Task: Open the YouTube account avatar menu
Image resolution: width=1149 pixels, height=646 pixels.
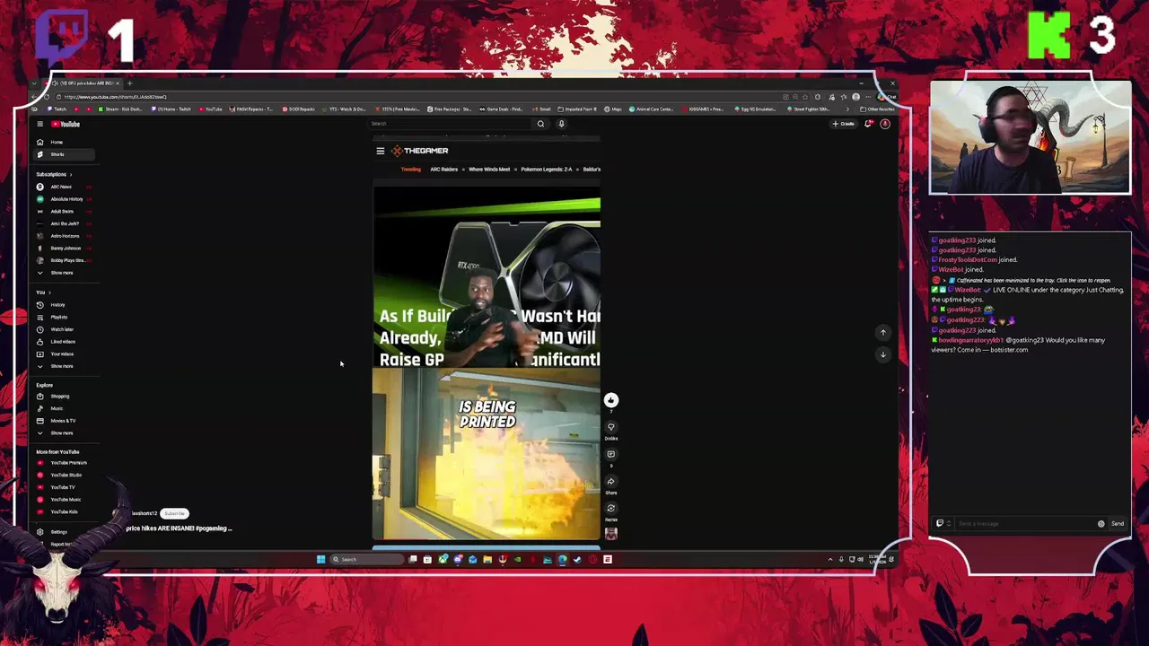Action: pos(885,124)
